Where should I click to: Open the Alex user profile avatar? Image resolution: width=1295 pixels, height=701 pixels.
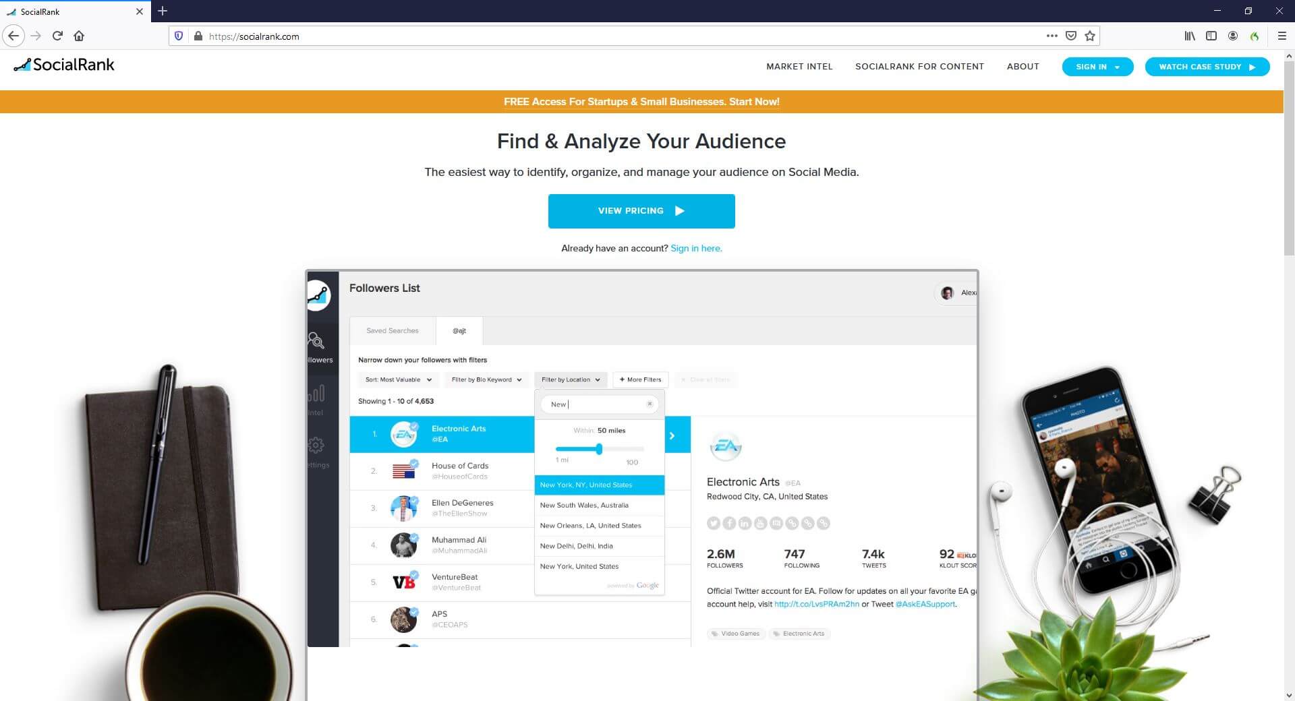(x=947, y=293)
